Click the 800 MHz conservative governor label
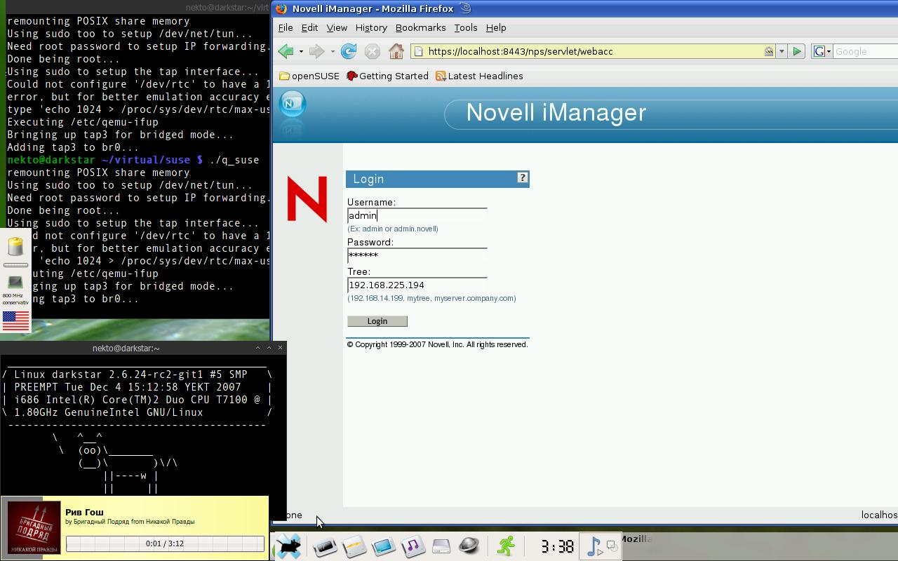 (x=15, y=299)
